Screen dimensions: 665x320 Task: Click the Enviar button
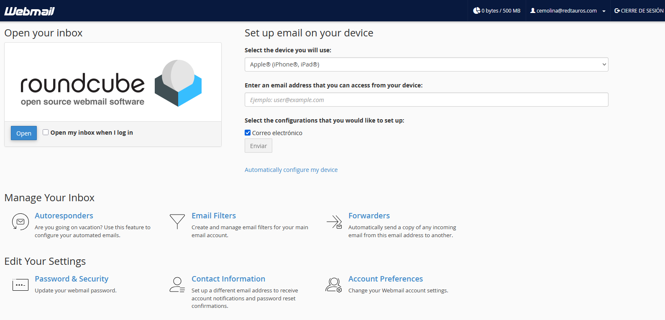click(258, 146)
